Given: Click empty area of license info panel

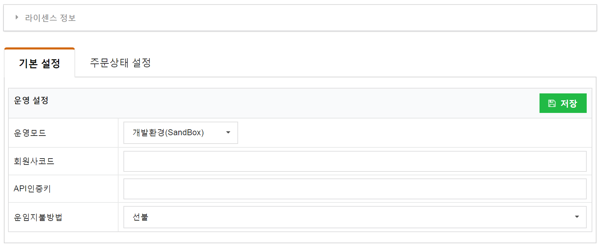Looking at the screenshot, I should 336,18.
